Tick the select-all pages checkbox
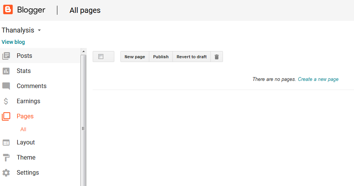Screen dimensions: 354x186 tap(101, 57)
